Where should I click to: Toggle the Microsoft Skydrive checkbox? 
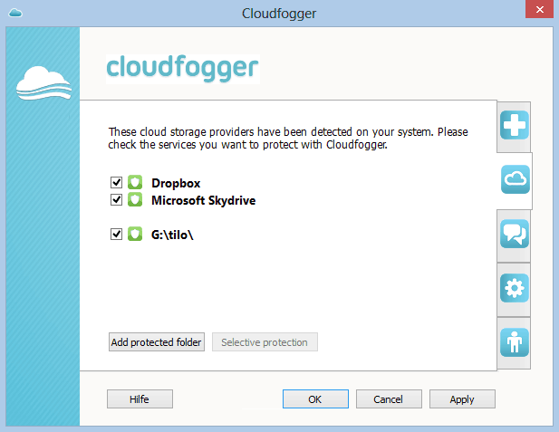pyautogui.click(x=115, y=199)
